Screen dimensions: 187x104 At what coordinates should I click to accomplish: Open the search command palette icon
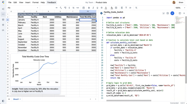pos(3,30)
